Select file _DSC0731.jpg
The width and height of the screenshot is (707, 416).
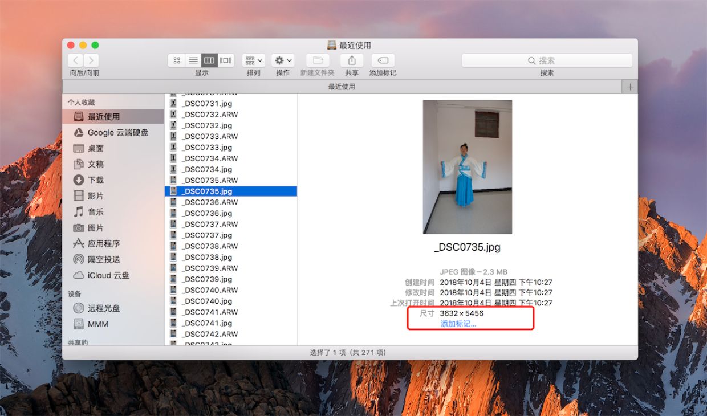[x=231, y=104]
